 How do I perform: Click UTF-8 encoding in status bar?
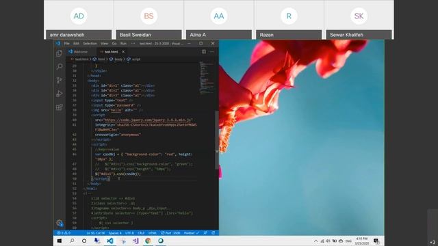pos(129,233)
